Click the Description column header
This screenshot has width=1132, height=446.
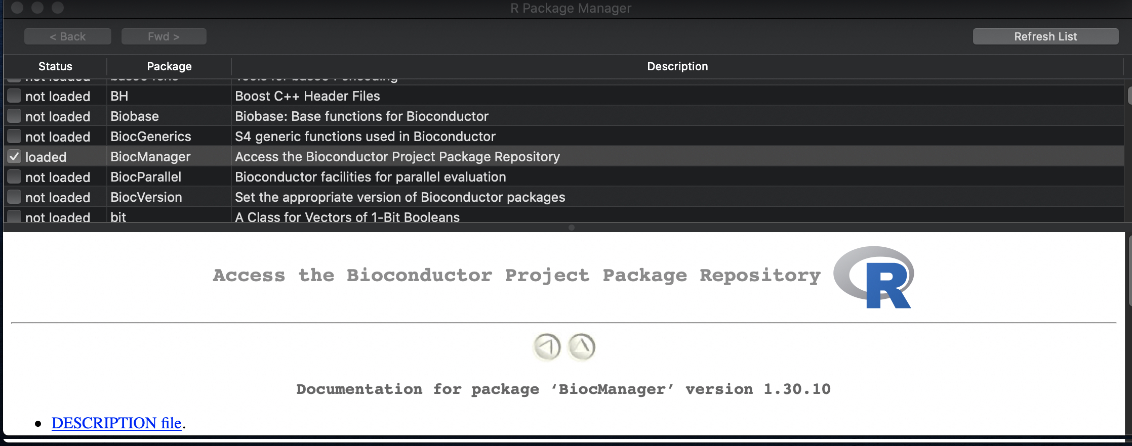point(677,66)
